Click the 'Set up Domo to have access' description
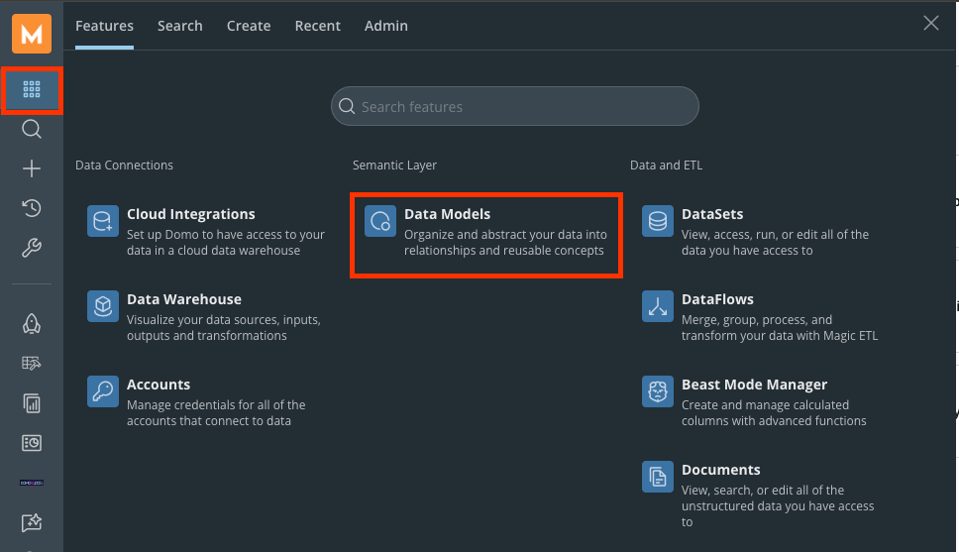 click(x=226, y=243)
